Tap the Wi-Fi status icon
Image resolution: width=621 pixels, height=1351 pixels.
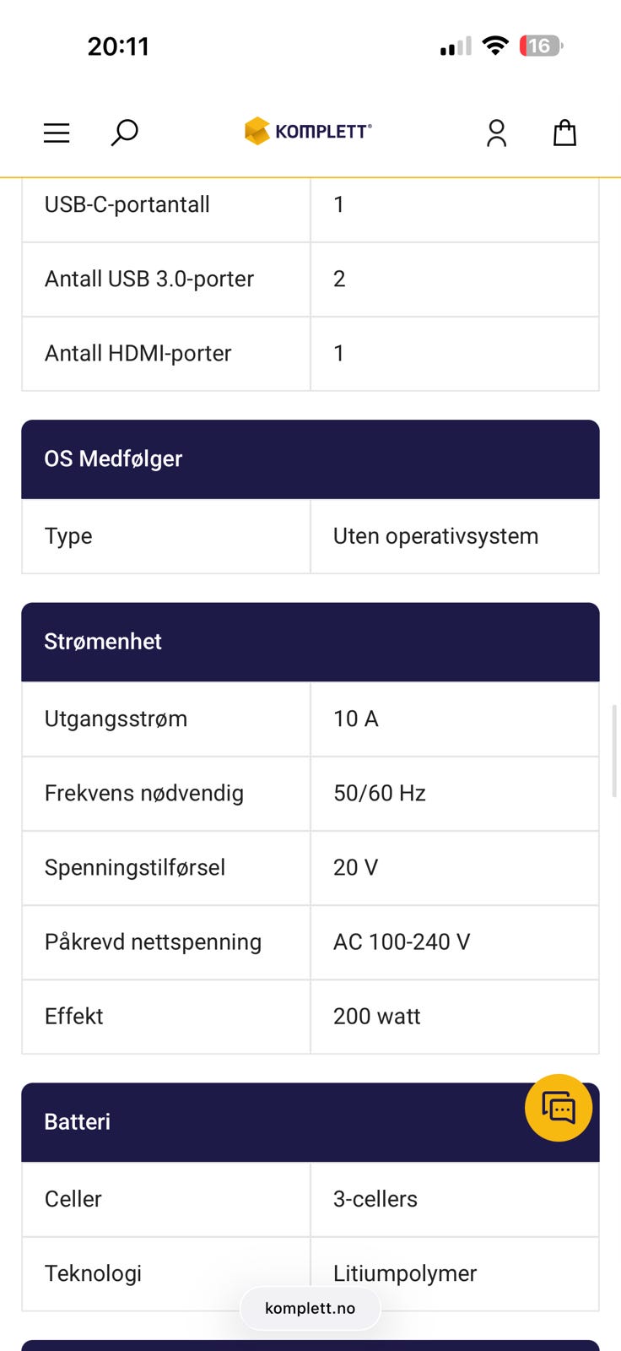[495, 46]
